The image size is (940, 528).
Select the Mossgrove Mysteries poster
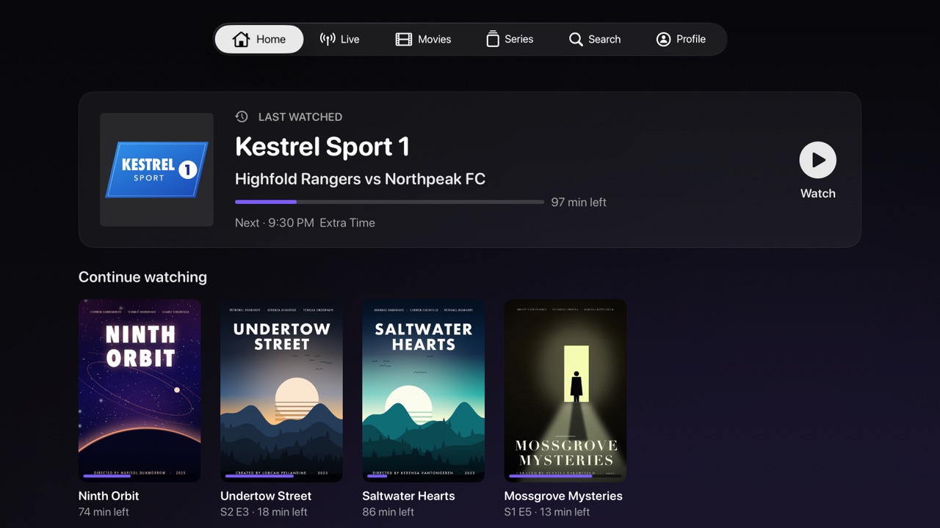tap(565, 390)
